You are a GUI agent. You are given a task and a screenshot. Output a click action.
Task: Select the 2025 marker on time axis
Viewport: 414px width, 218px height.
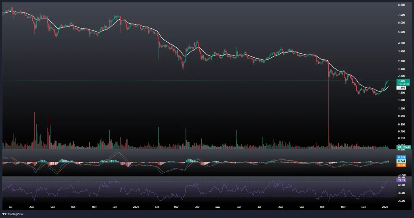135,206
